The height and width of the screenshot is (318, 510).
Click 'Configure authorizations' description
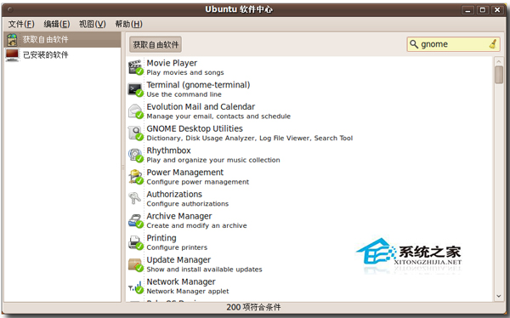[187, 204]
